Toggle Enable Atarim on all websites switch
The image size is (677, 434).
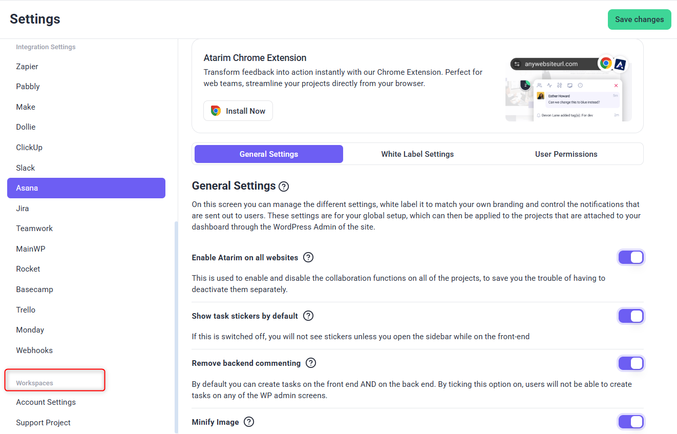click(x=630, y=257)
